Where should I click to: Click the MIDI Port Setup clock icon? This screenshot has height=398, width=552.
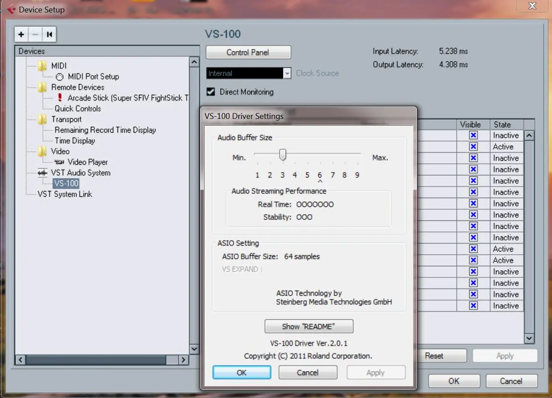pyautogui.click(x=60, y=77)
